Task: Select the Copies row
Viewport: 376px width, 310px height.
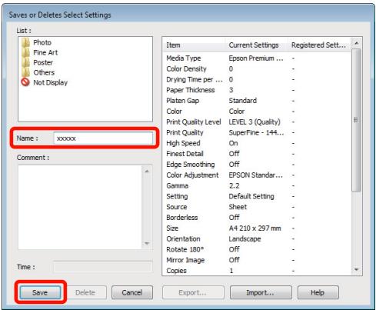Action: point(256,271)
